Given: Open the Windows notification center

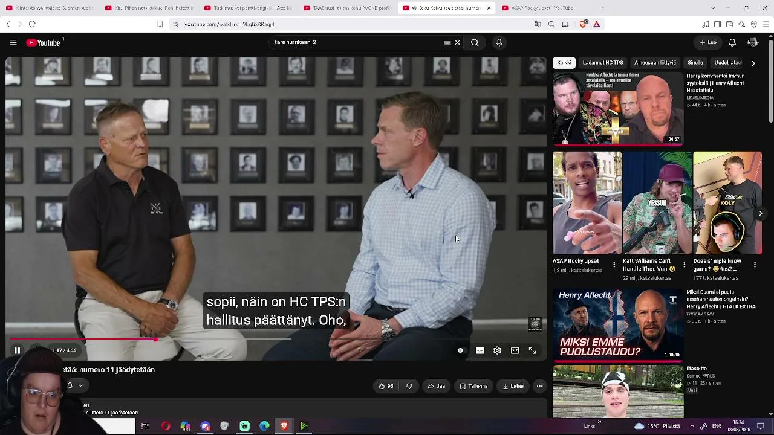Looking at the screenshot, I should coord(761,426).
